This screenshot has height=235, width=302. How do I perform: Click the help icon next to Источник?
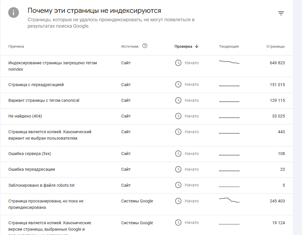[145, 46]
